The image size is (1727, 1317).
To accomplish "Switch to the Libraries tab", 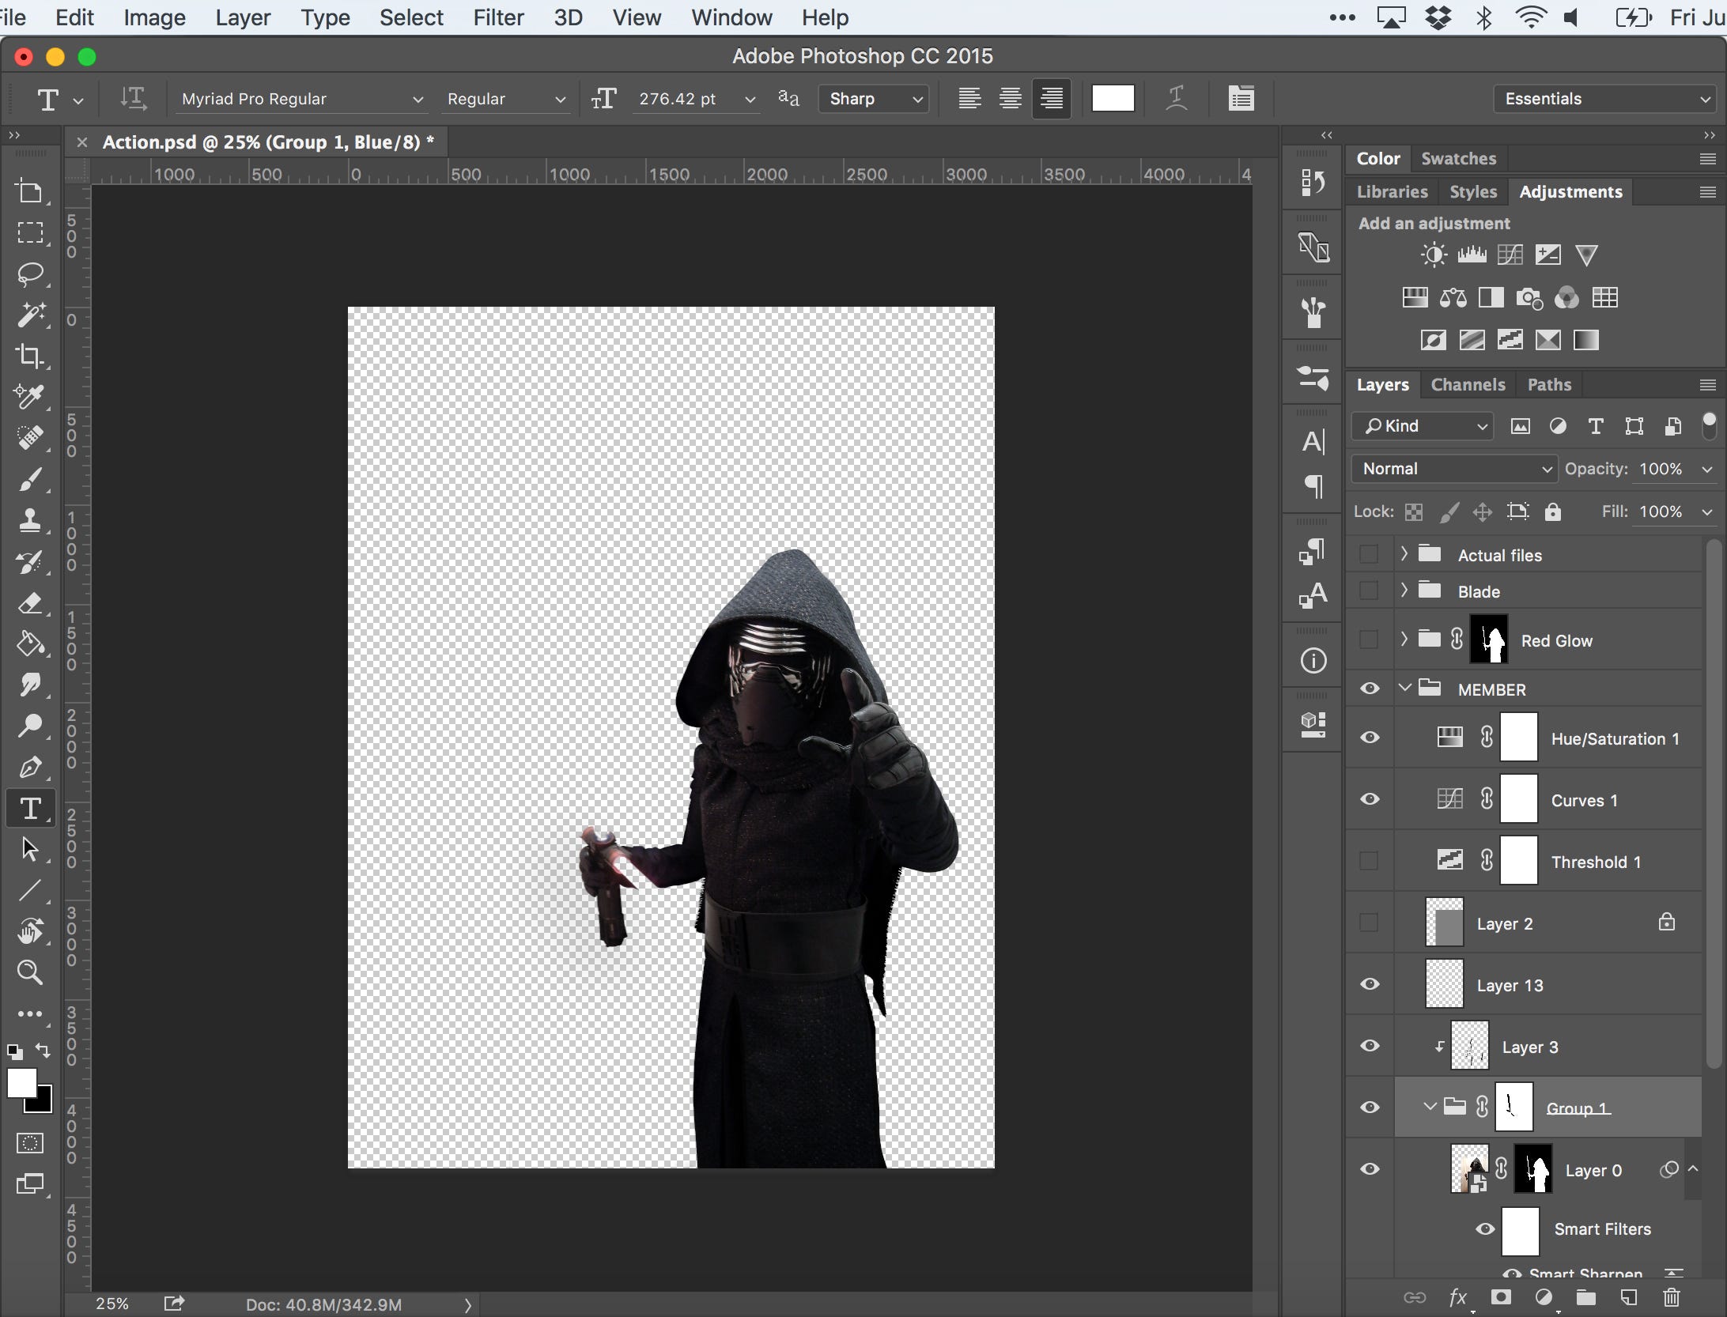I will click(1392, 192).
